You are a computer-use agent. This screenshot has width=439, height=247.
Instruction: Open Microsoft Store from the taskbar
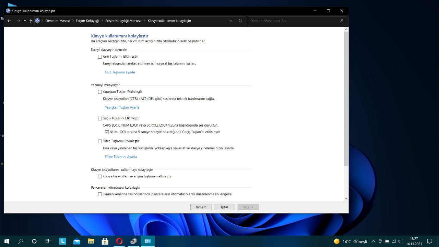105,241
